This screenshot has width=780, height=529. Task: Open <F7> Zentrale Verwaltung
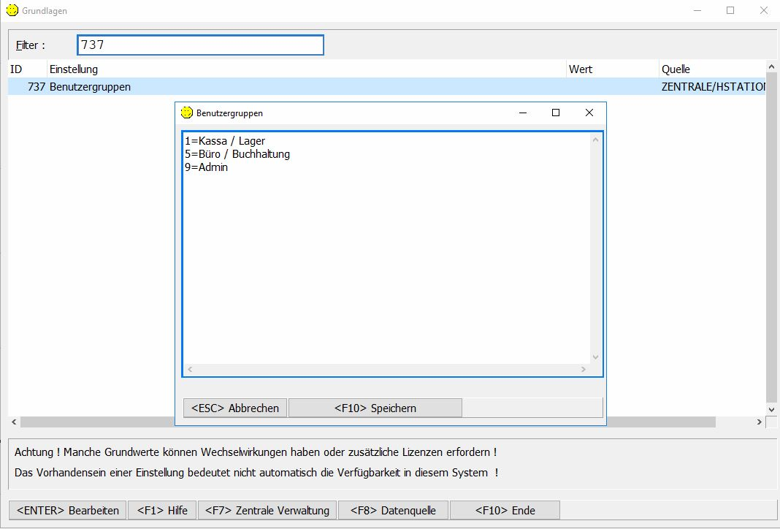point(267,511)
